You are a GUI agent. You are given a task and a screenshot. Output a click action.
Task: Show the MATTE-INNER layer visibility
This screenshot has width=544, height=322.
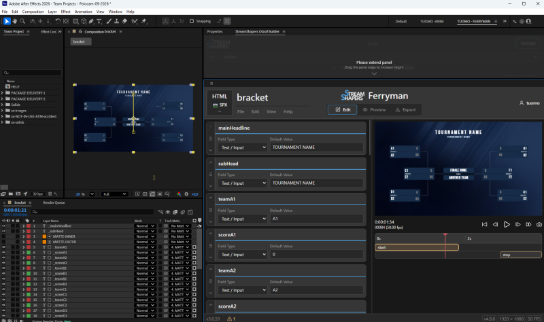(3, 236)
